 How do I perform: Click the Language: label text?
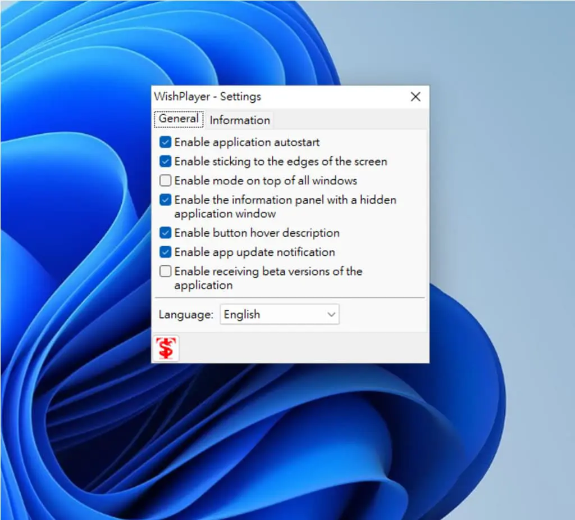pyautogui.click(x=186, y=315)
